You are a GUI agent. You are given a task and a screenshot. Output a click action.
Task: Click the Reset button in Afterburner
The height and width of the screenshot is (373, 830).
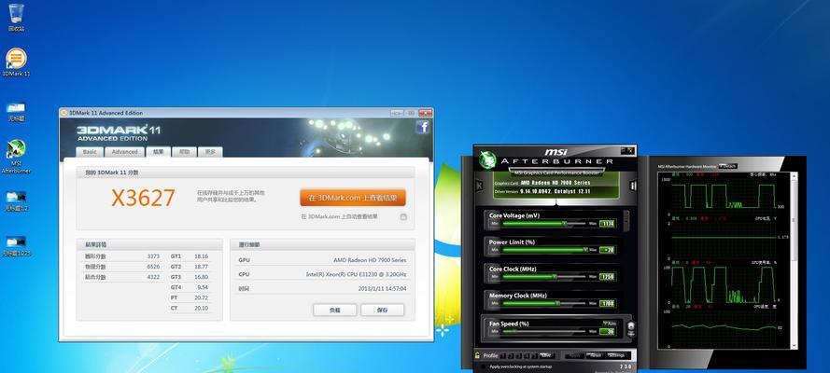596,355
